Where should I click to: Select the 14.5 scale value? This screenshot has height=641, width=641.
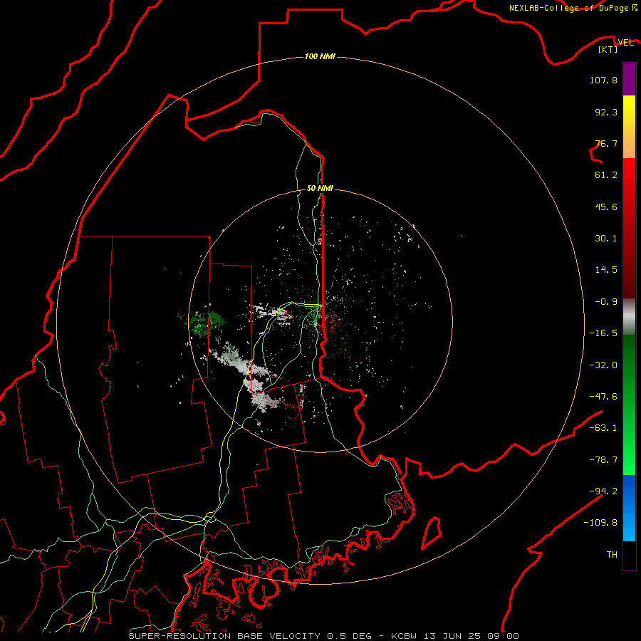606,270
